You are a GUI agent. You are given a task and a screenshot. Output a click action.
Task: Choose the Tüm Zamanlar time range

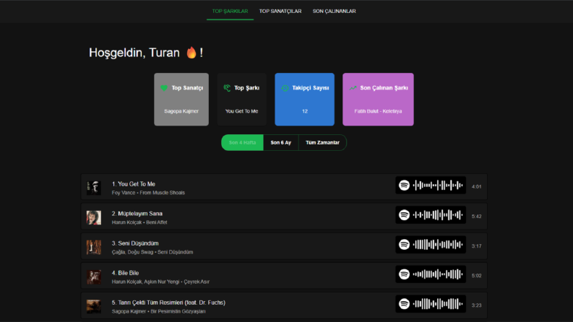322,143
